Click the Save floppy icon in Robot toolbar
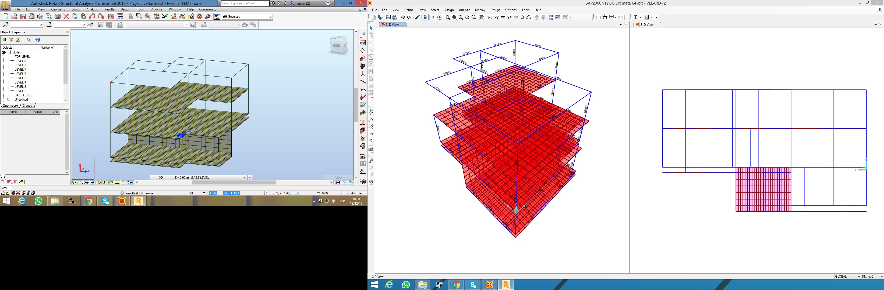 point(23,17)
